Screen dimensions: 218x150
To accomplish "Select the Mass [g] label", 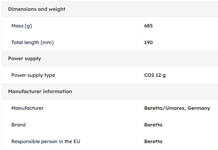I will 22,26.
